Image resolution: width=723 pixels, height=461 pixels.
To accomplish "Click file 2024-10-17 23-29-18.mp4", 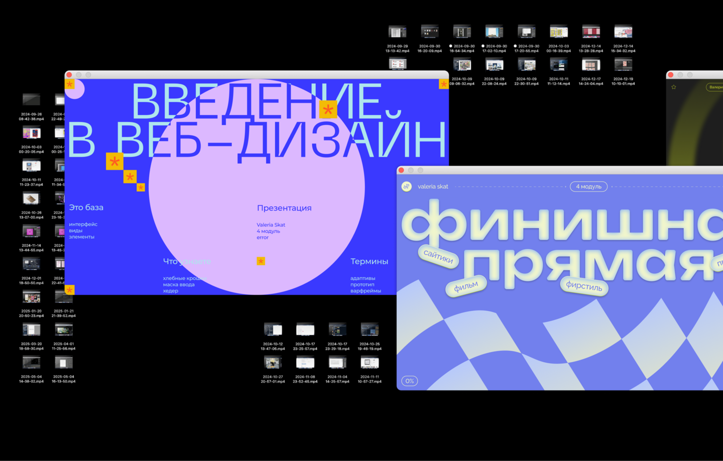I will point(337,337).
